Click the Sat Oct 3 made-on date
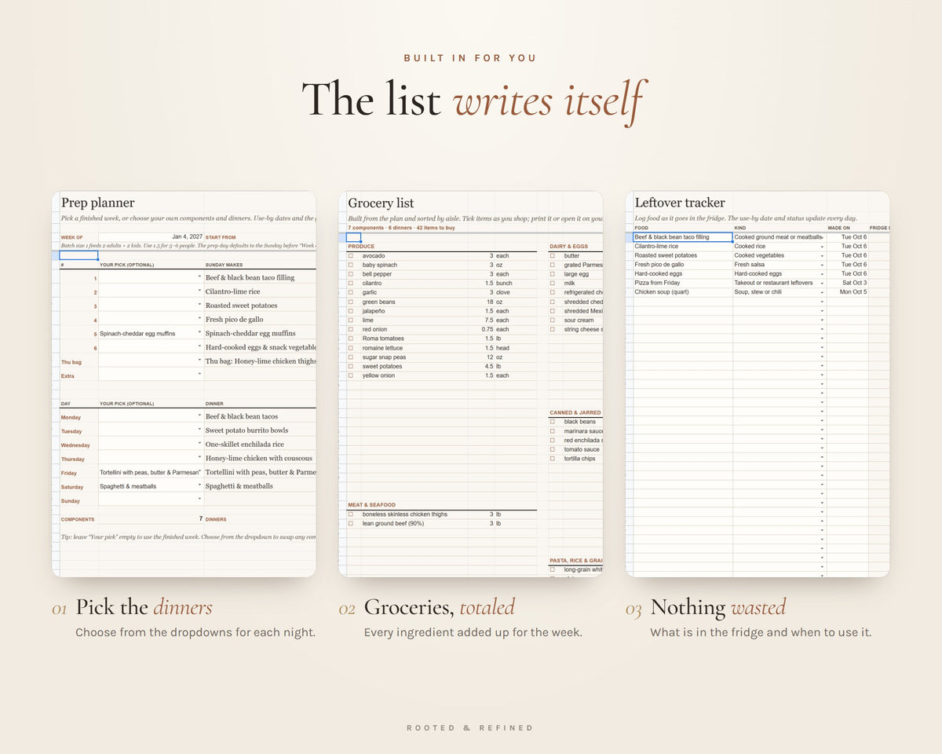The height and width of the screenshot is (754, 942). click(854, 283)
